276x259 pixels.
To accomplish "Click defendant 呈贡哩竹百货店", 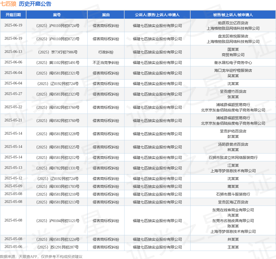I will [x=233, y=91].
